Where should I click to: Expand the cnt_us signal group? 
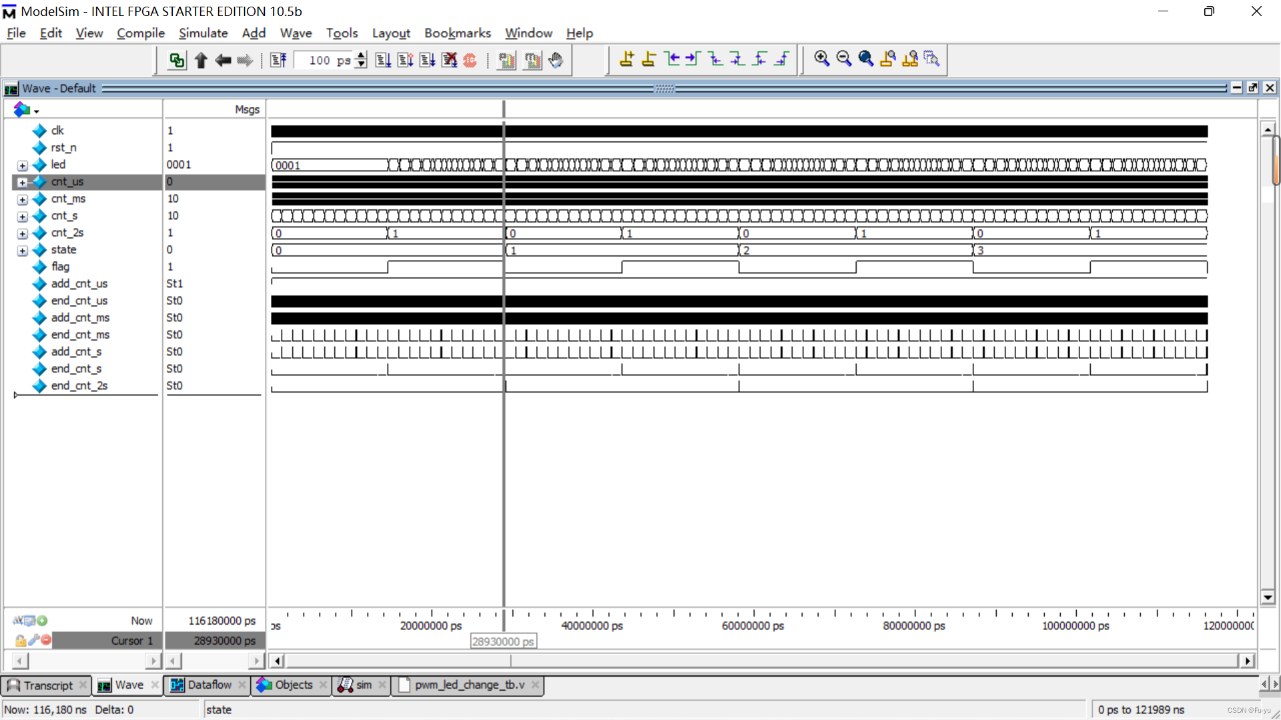pos(21,181)
